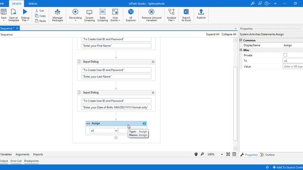The width and height of the screenshot is (303, 170).
Task: Launch Data Scraping wizard
Action: pos(102,15)
